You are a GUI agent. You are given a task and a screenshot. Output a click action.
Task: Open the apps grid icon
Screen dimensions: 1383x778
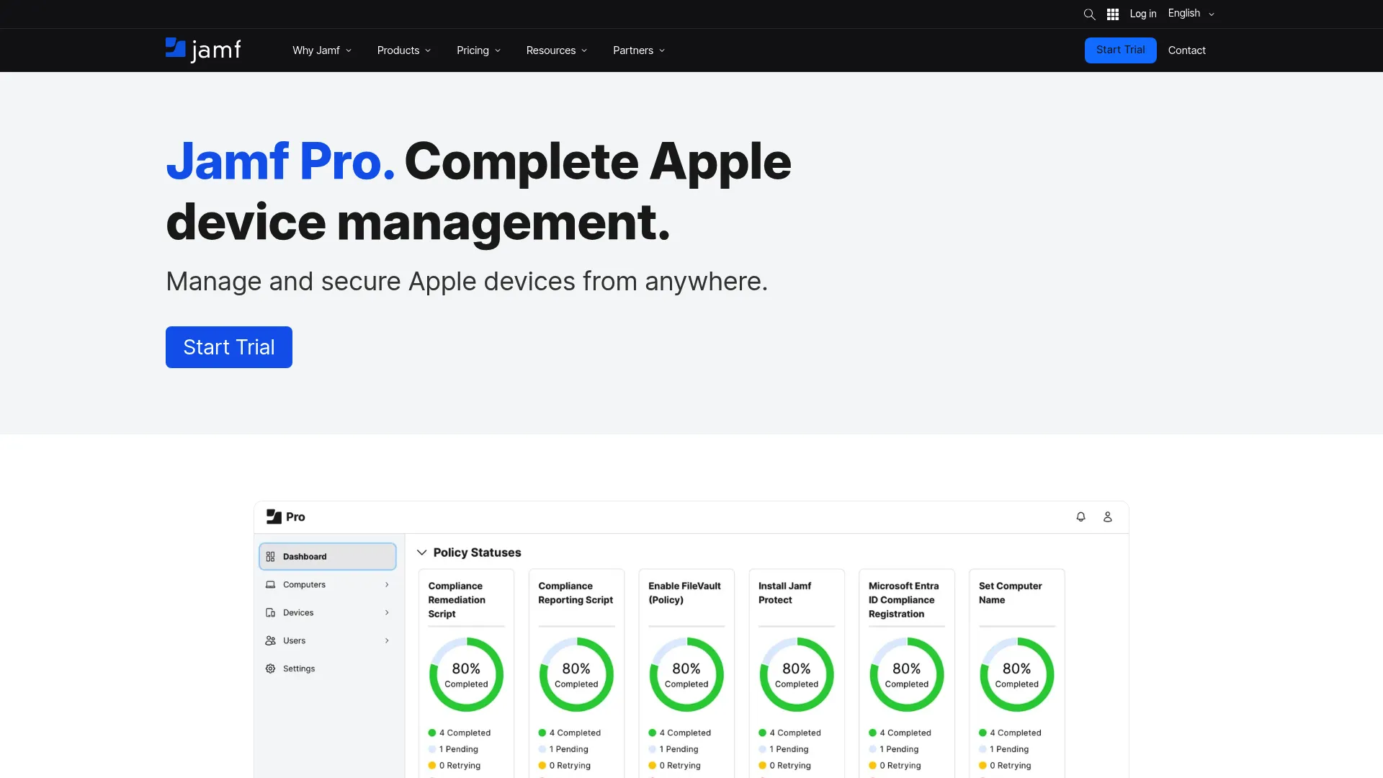tap(1113, 14)
